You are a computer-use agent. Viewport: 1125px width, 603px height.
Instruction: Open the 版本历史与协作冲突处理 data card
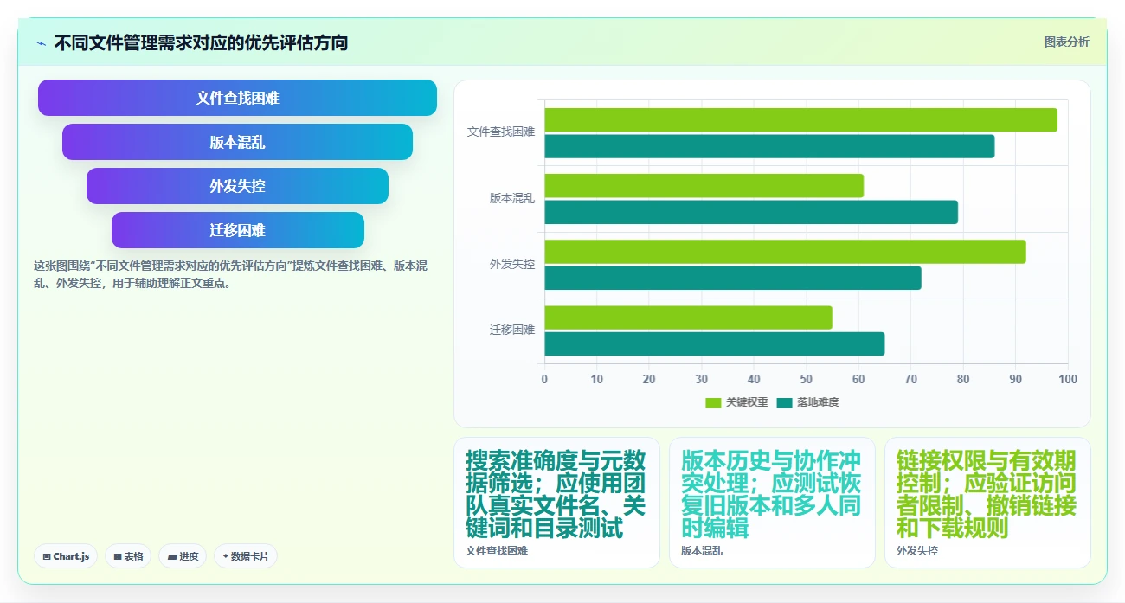tap(772, 503)
